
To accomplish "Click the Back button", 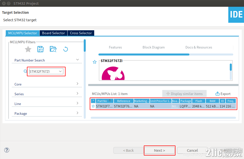I will (x=128, y=150).
